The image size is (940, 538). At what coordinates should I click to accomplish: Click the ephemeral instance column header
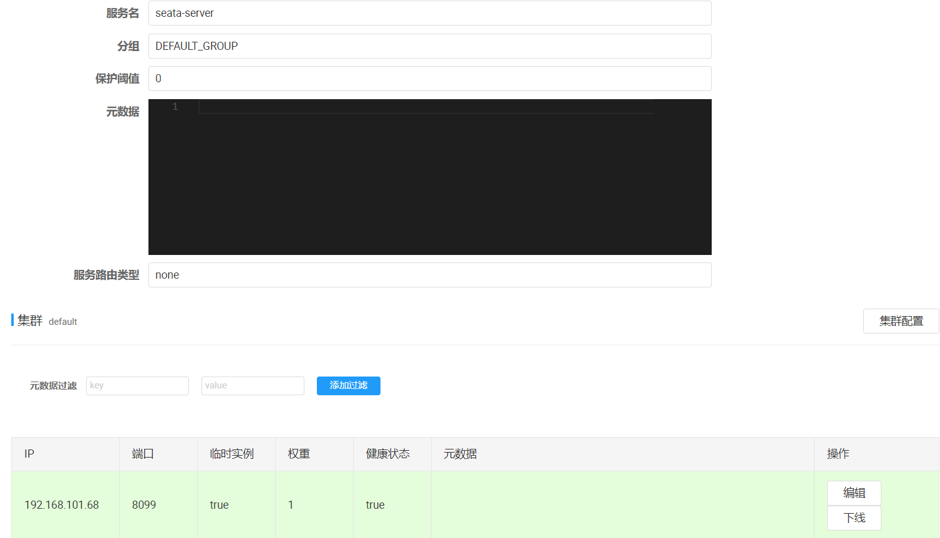coord(236,454)
